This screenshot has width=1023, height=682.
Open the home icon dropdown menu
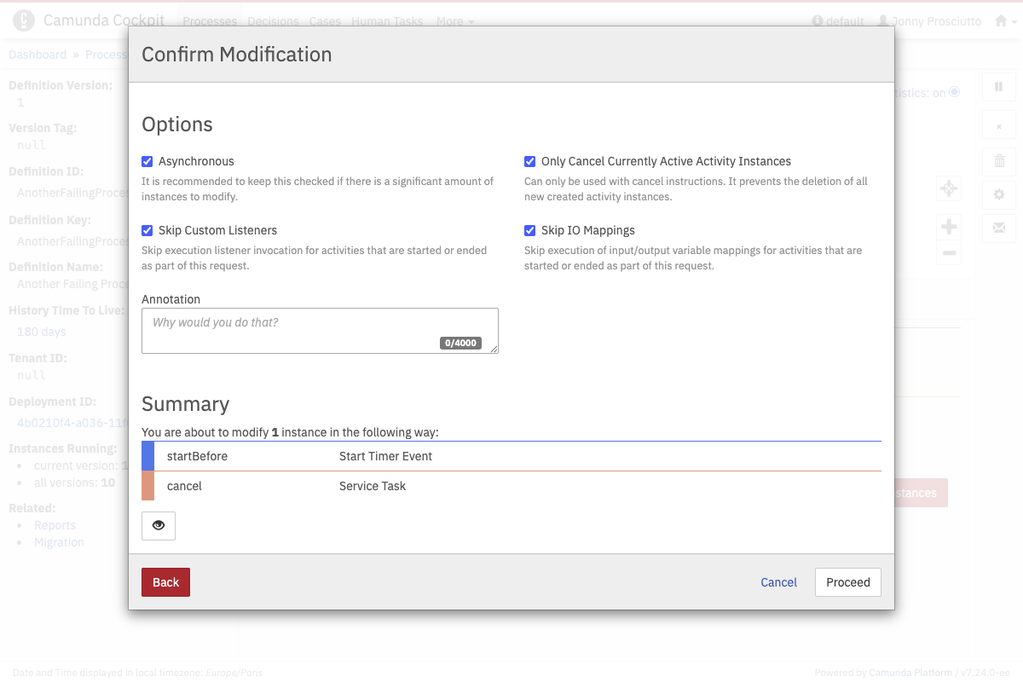click(1005, 21)
